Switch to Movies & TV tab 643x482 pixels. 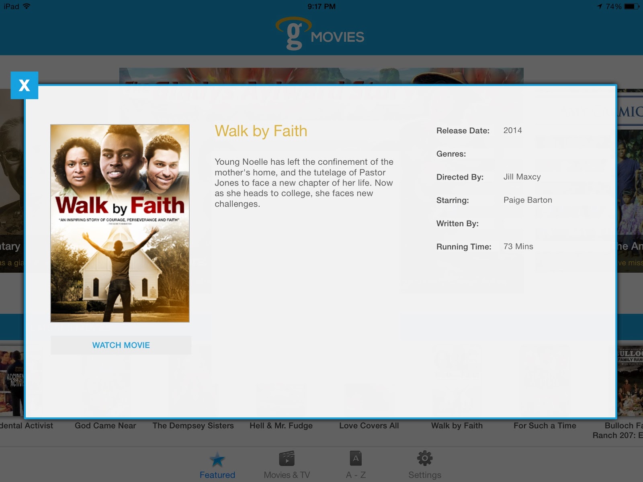pyautogui.click(x=287, y=465)
